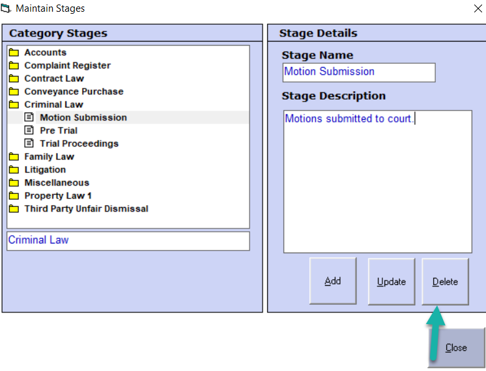The width and height of the screenshot is (486, 371).
Task: Click the Motion Submission document icon
Action: pyautogui.click(x=29, y=118)
